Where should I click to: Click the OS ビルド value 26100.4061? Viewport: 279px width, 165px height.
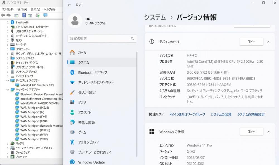[196, 163]
